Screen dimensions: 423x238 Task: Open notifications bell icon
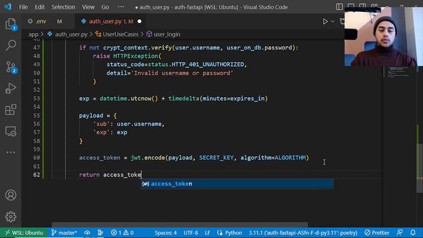(412, 233)
